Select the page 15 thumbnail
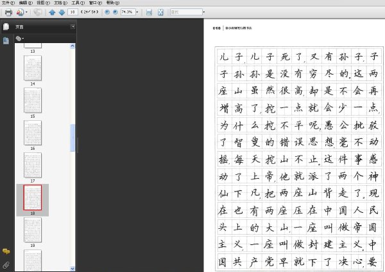This screenshot has height=272, width=385. 33,100
